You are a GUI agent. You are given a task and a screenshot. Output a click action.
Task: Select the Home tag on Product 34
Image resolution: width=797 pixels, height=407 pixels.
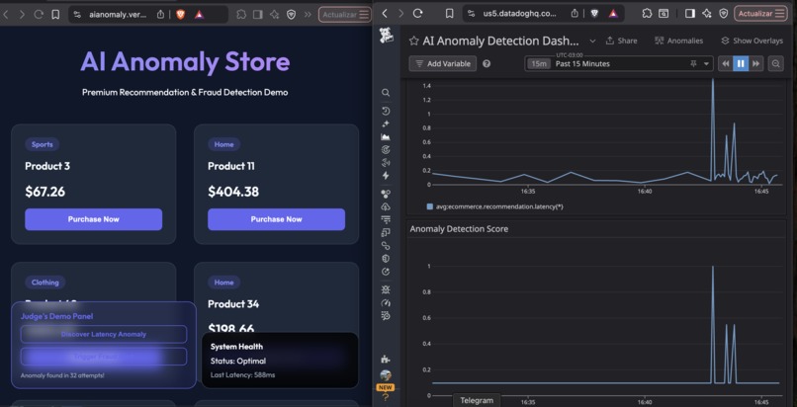pos(223,283)
